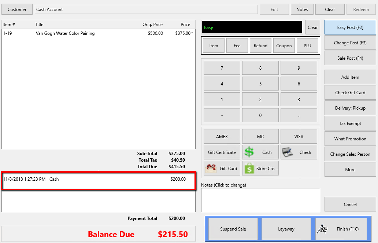Tap keypad number 8
This screenshot has width=378, height=243.
point(260,68)
